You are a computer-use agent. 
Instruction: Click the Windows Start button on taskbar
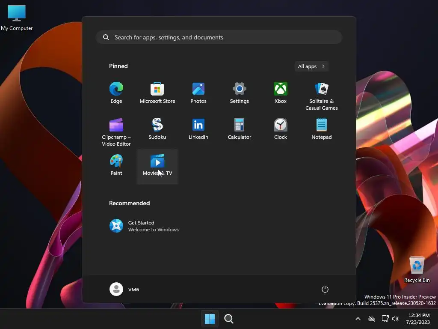[x=210, y=319]
